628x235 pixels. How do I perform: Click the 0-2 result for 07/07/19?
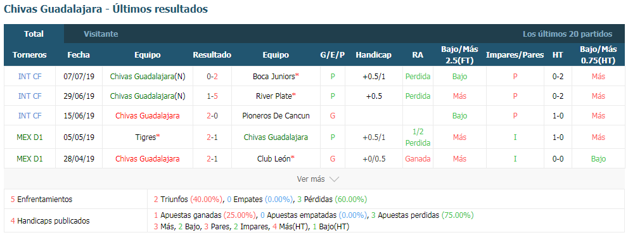coord(212,76)
